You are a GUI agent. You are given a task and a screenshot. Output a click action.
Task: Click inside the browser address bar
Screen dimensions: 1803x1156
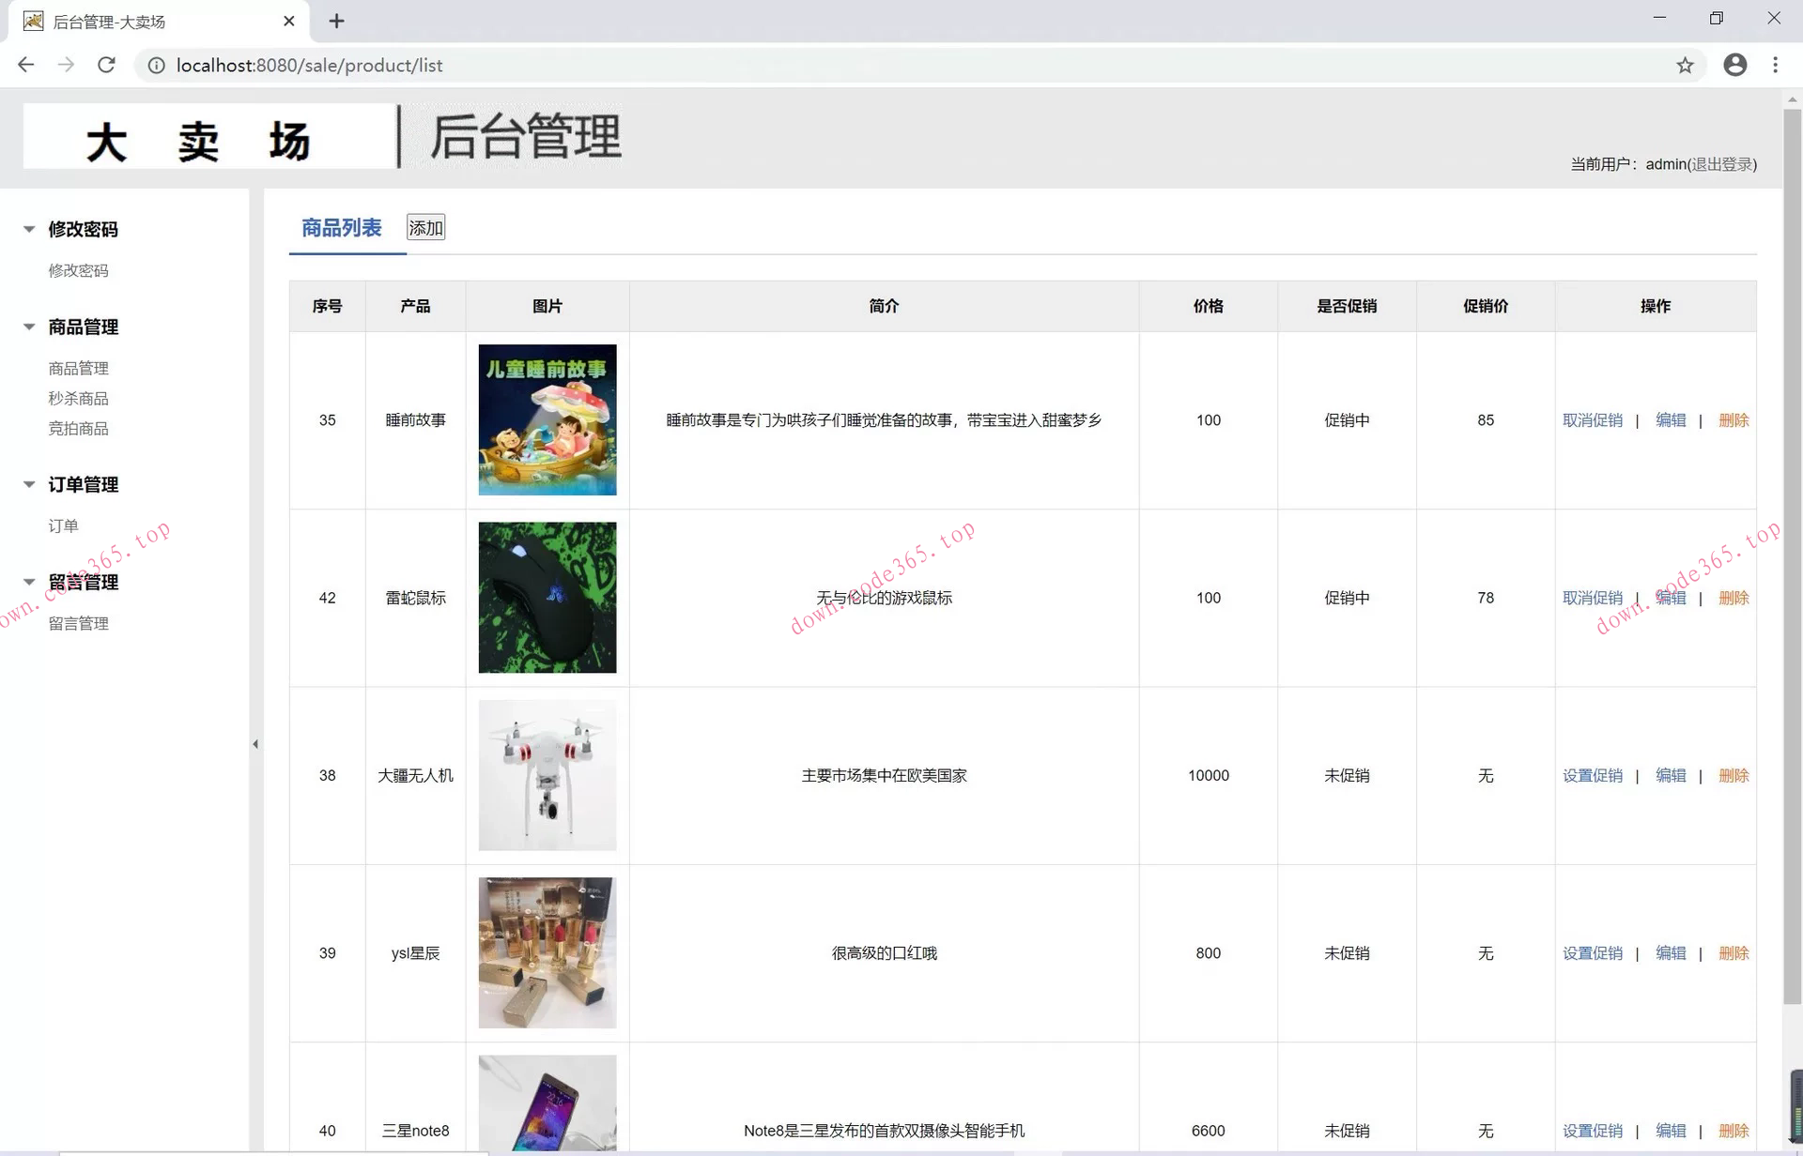(563, 65)
